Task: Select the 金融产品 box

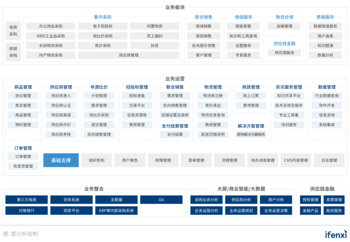Action: tap(310, 211)
